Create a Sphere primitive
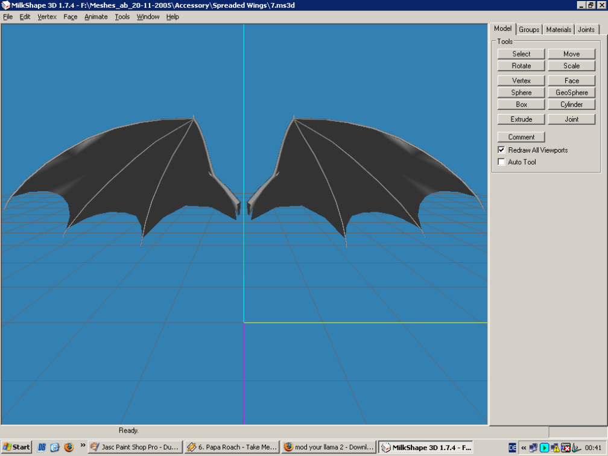The width and height of the screenshot is (608, 456). (521, 93)
